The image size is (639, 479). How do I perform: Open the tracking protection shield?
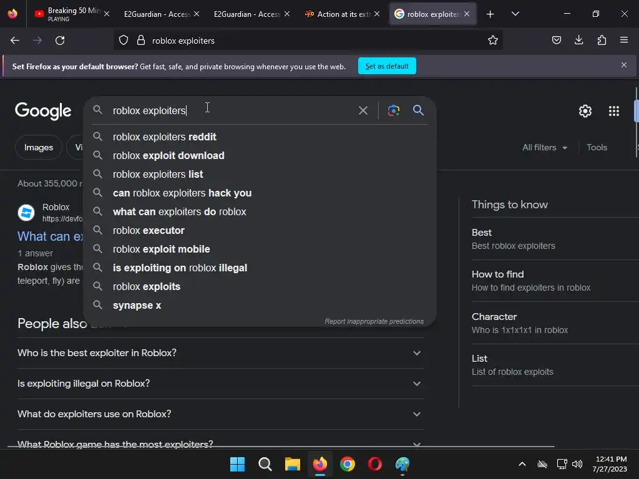click(x=124, y=41)
